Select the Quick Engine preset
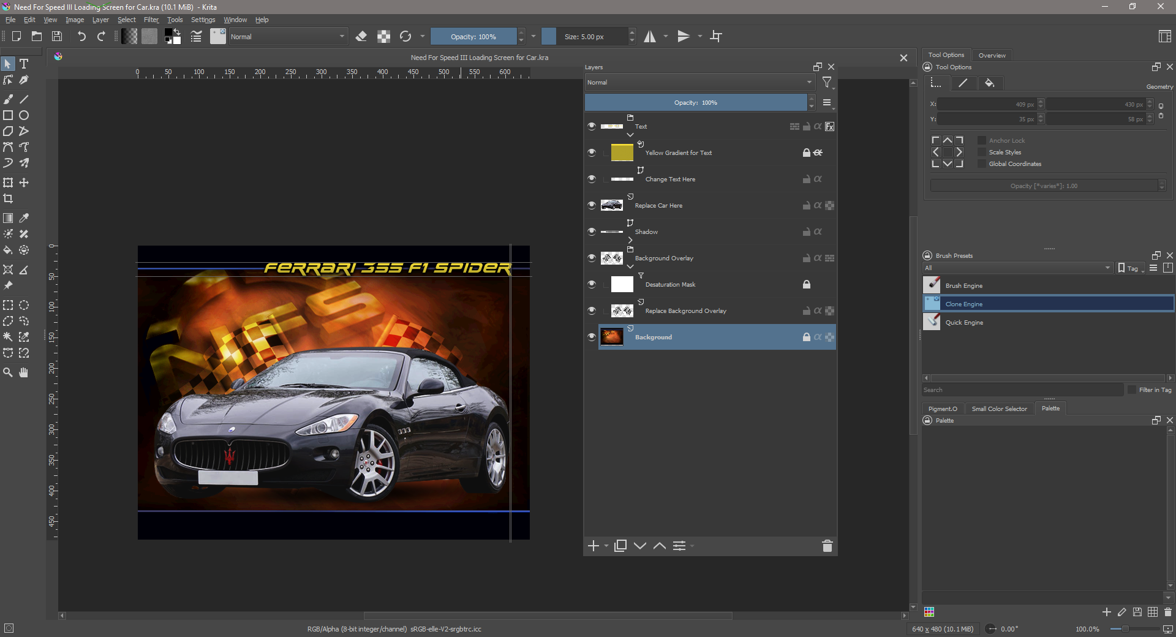Image resolution: width=1176 pixels, height=637 pixels. [x=1048, y=322]
